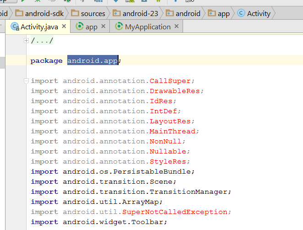
Task: Click the folded /.../ comment placeholder
Action: click(42, 41)
